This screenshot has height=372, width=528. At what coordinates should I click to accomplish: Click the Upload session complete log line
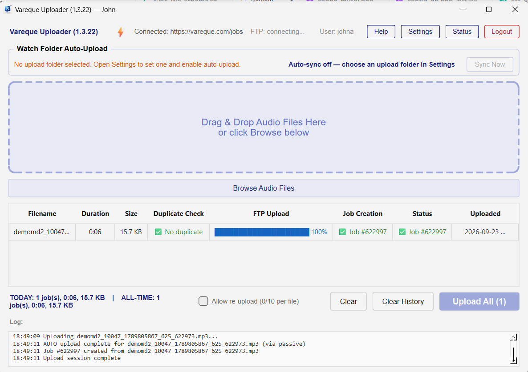(x=67, y=358)
